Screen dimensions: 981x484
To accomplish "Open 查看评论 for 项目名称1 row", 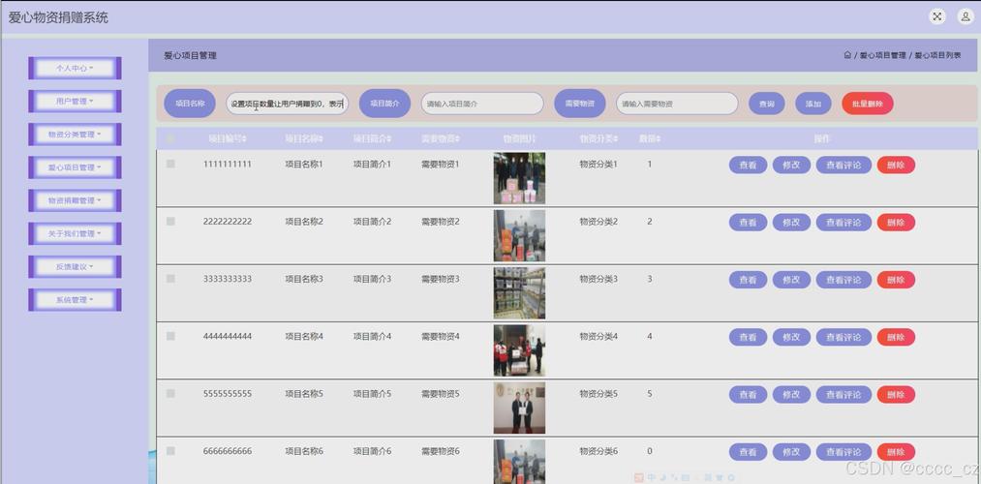I will click(843, 166).
